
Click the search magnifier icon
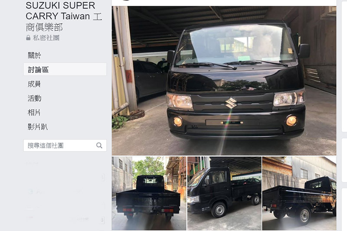point(99,146)
